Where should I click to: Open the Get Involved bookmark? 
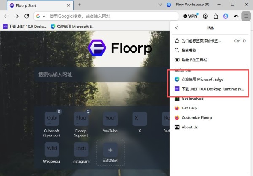click(210, 99)
